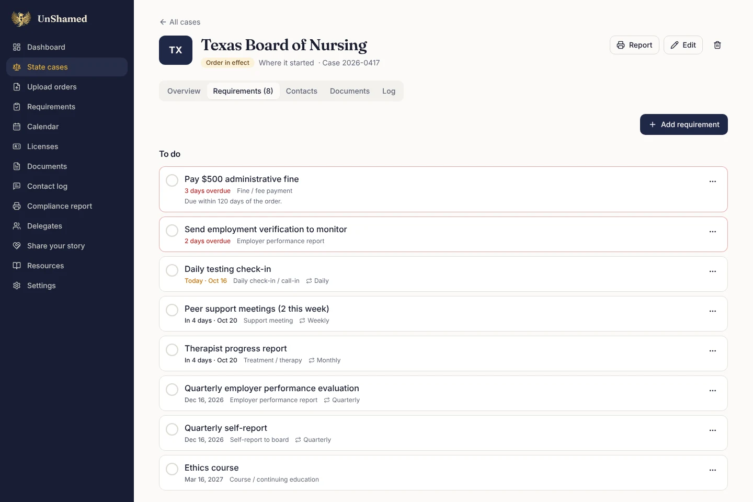Click the Edit button
This screenshot has height=502, width=753.
[683, 45]
